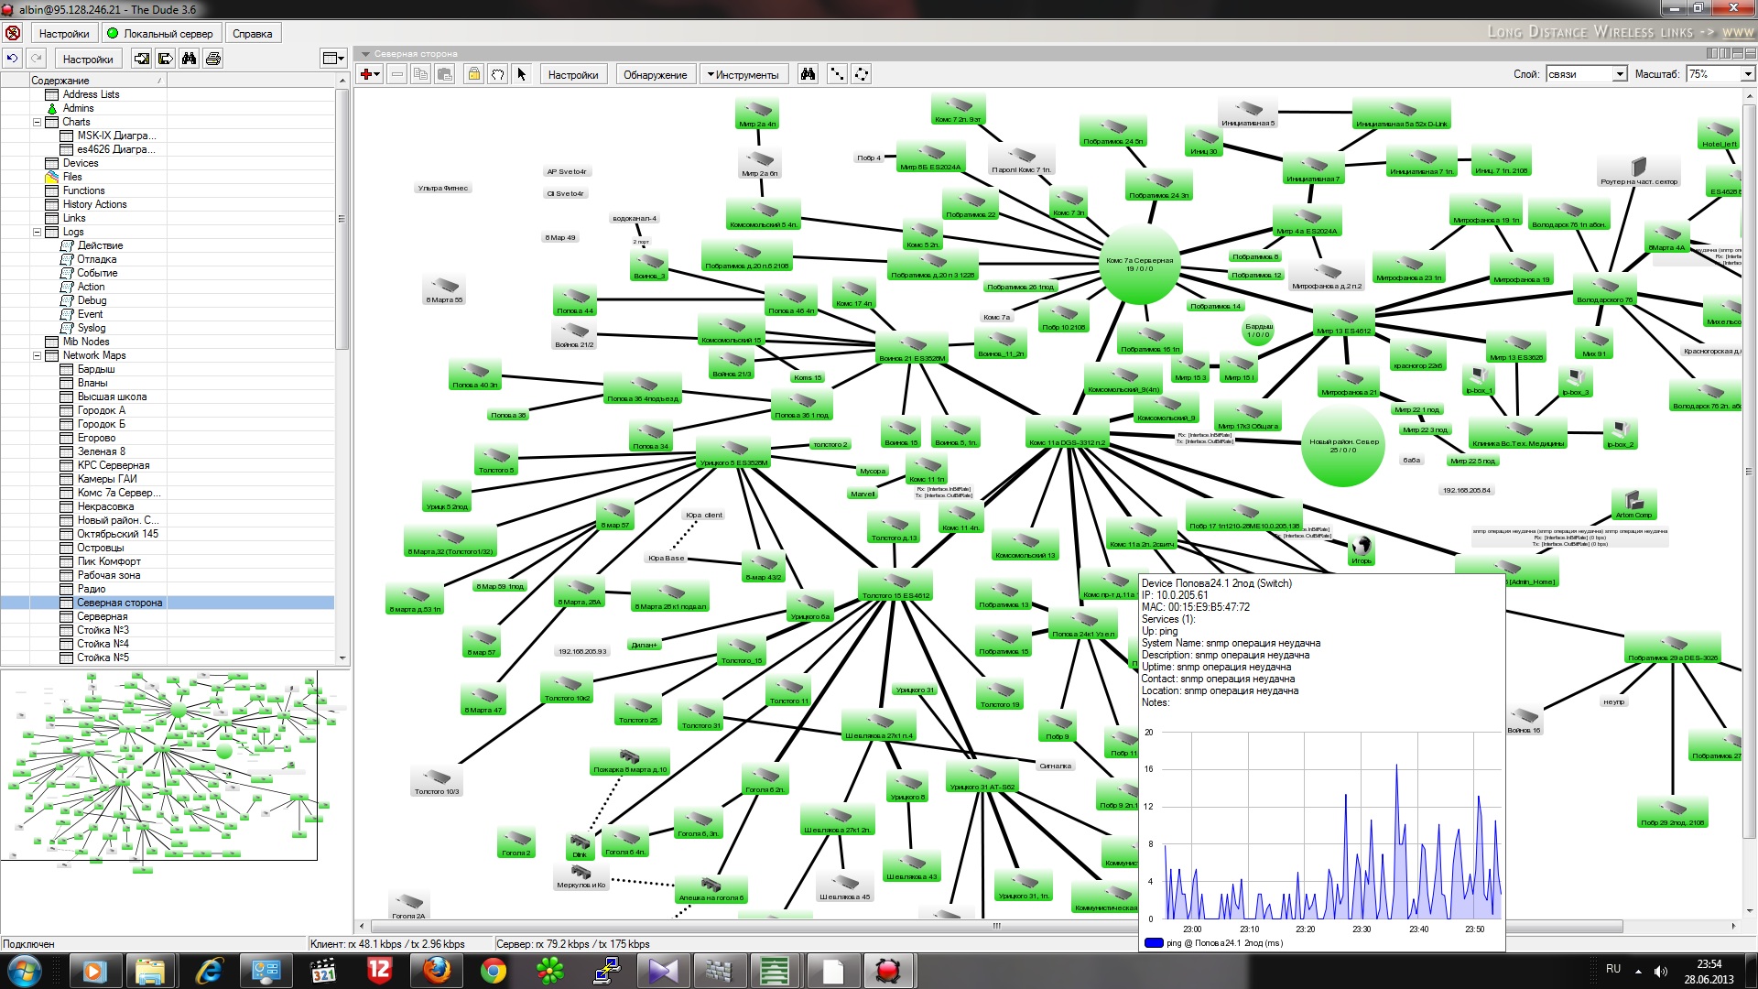
Task: Collapse the Network Maps tree node
Action: coord(38,355)
